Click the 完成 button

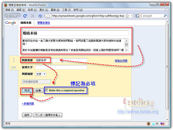click(27, 91)
